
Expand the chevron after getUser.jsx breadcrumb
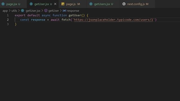[x=42, y=11]
